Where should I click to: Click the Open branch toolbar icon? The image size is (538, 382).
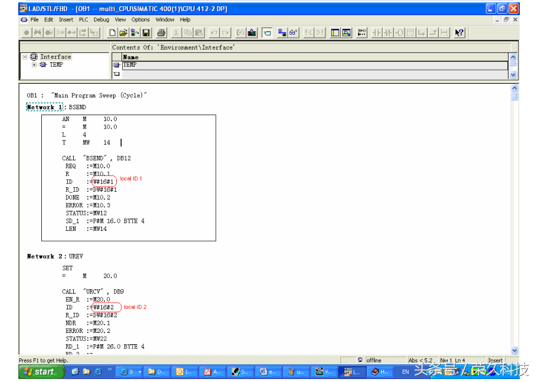[422, 32]
